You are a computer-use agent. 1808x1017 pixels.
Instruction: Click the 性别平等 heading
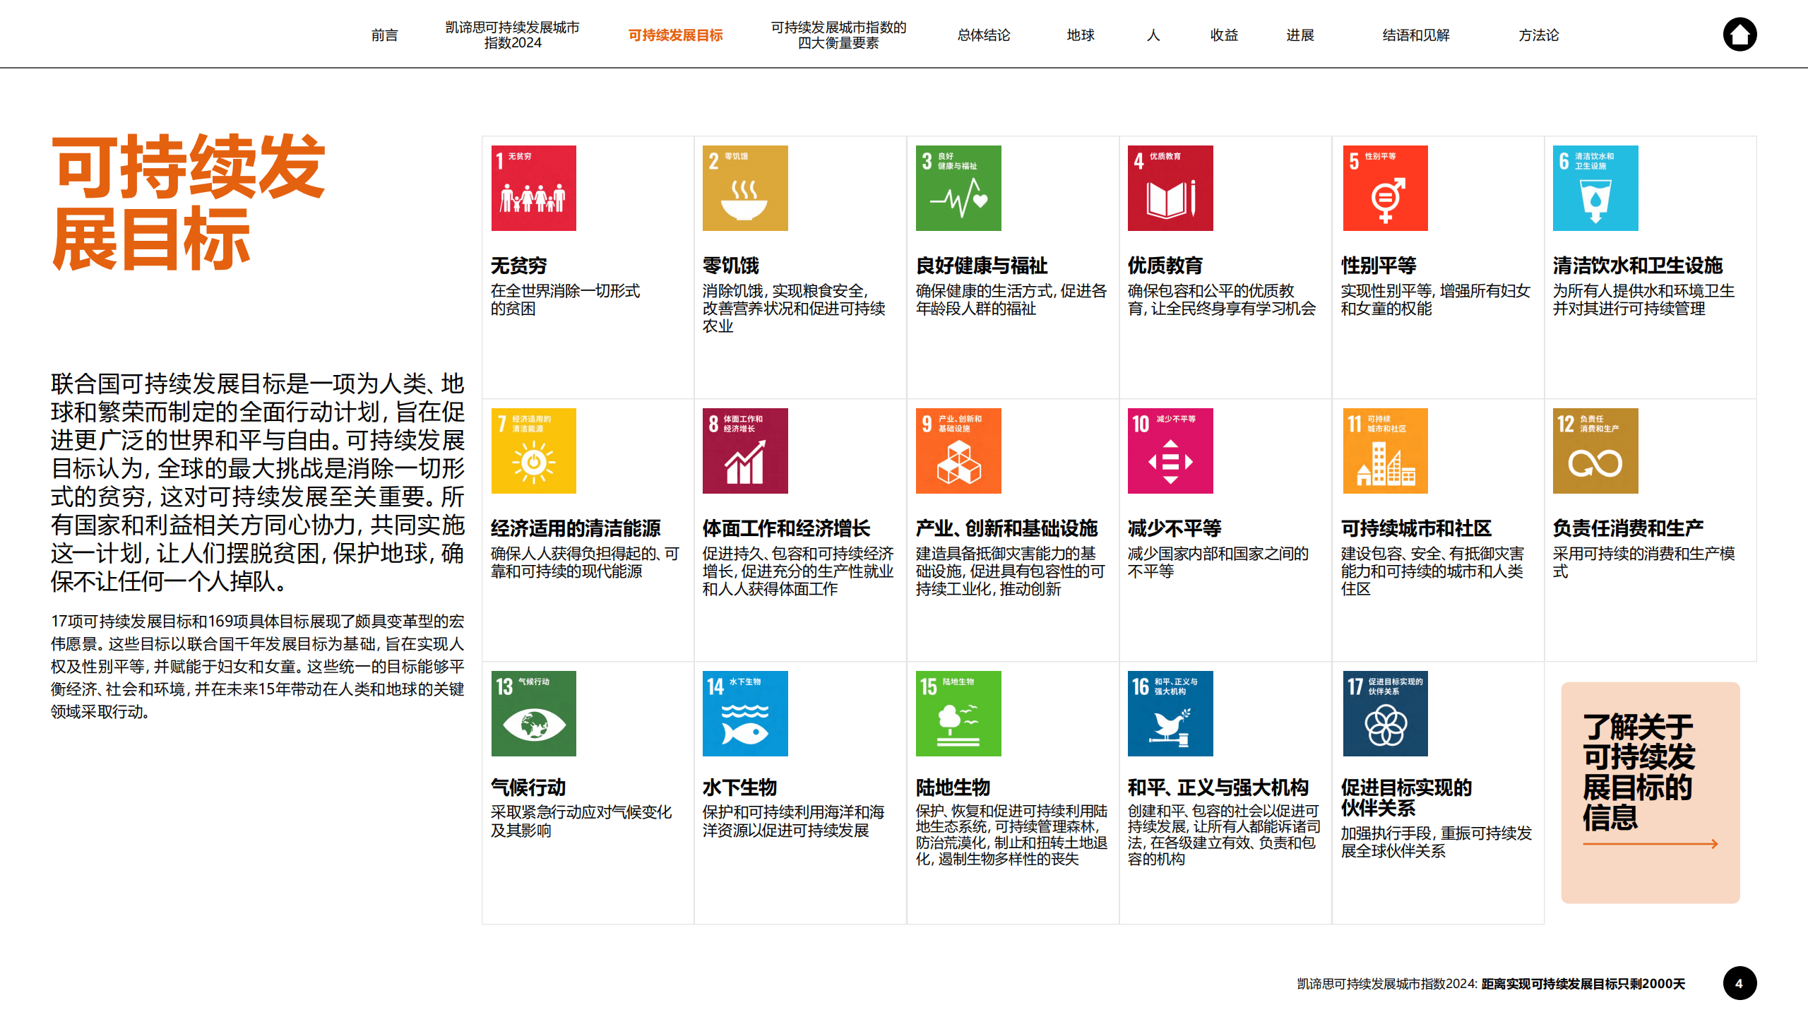pyautogui.click(x=1379, y=266)
